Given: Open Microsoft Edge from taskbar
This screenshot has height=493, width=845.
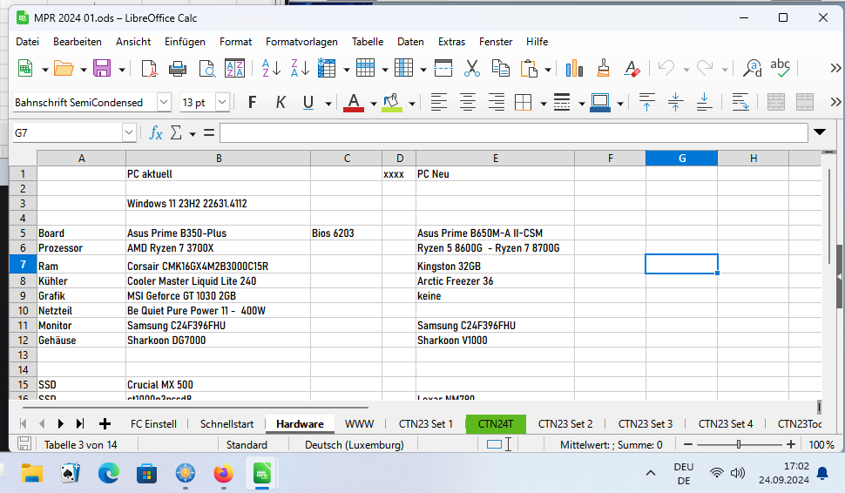Looking at the screenshot, I should pyautogui.click(x=108, y=474).
